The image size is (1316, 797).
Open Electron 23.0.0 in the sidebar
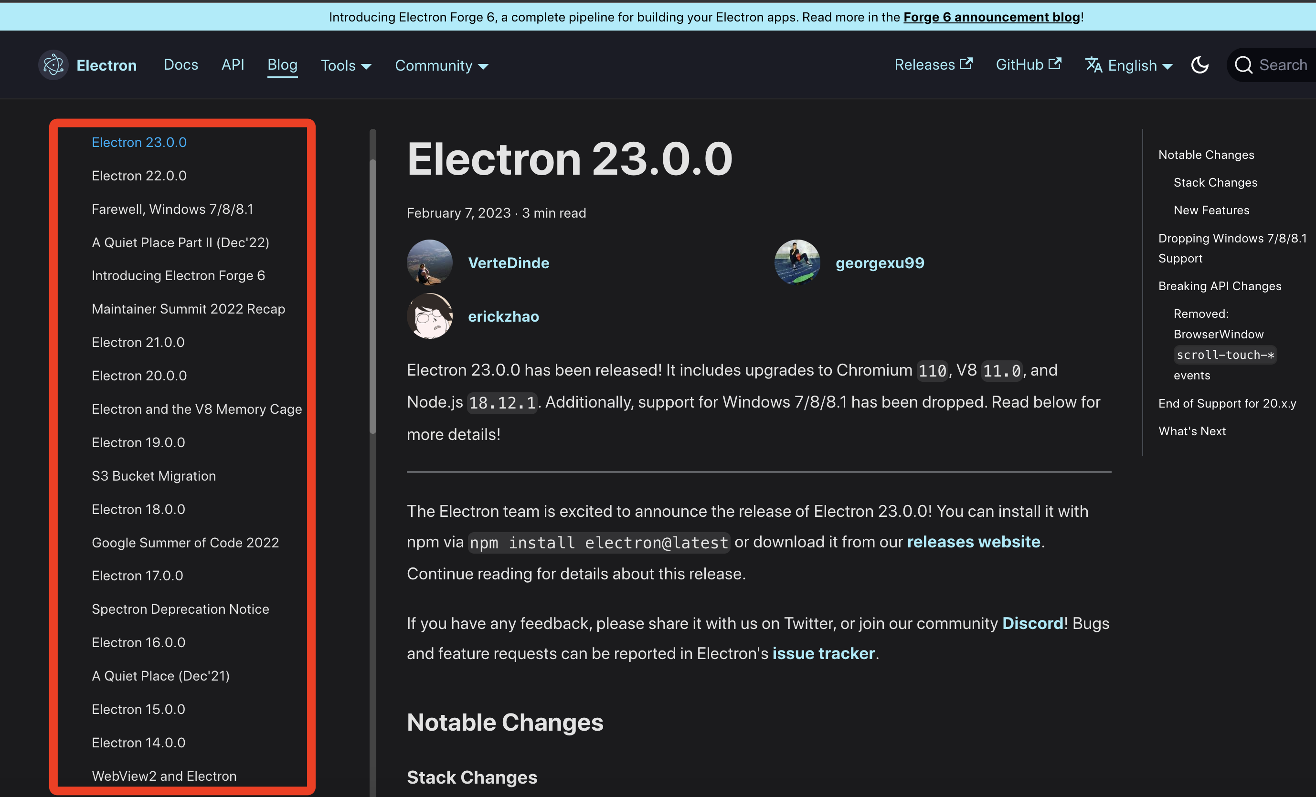coord(139,142)
